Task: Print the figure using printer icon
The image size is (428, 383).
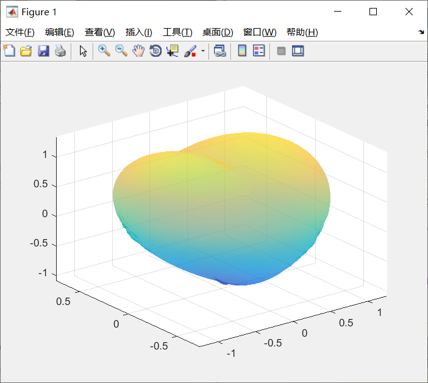Action: [60, 51]
